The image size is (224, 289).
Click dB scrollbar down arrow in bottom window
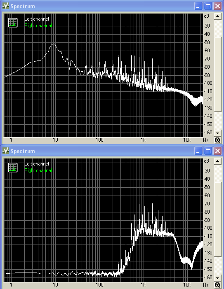point(217,278)
